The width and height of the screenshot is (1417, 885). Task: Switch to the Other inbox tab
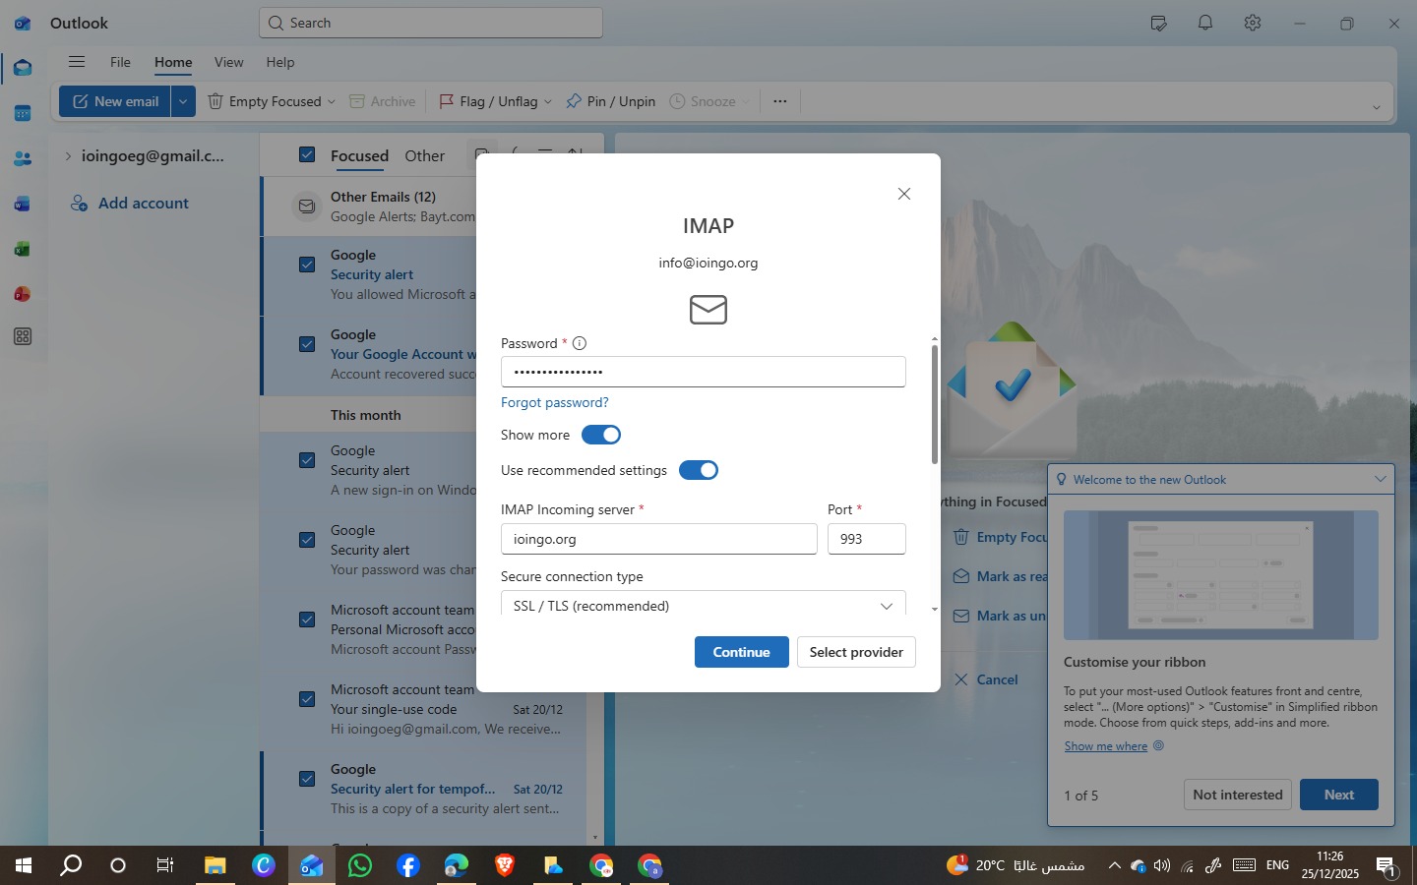point(424,155)
